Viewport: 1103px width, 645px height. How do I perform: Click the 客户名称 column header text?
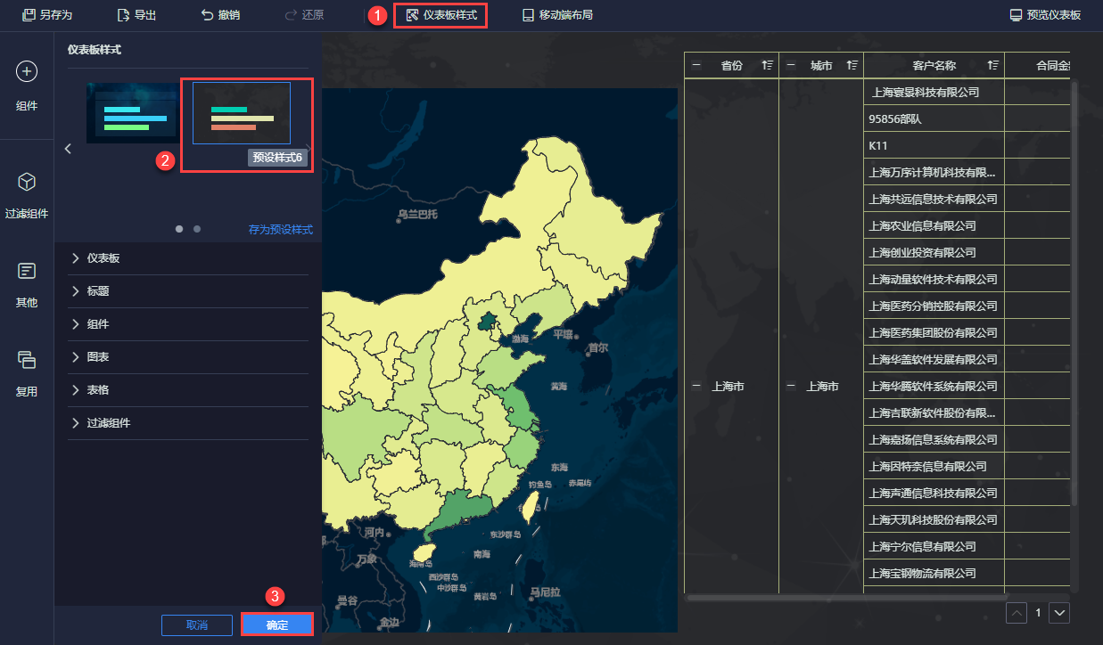(934, 65)
